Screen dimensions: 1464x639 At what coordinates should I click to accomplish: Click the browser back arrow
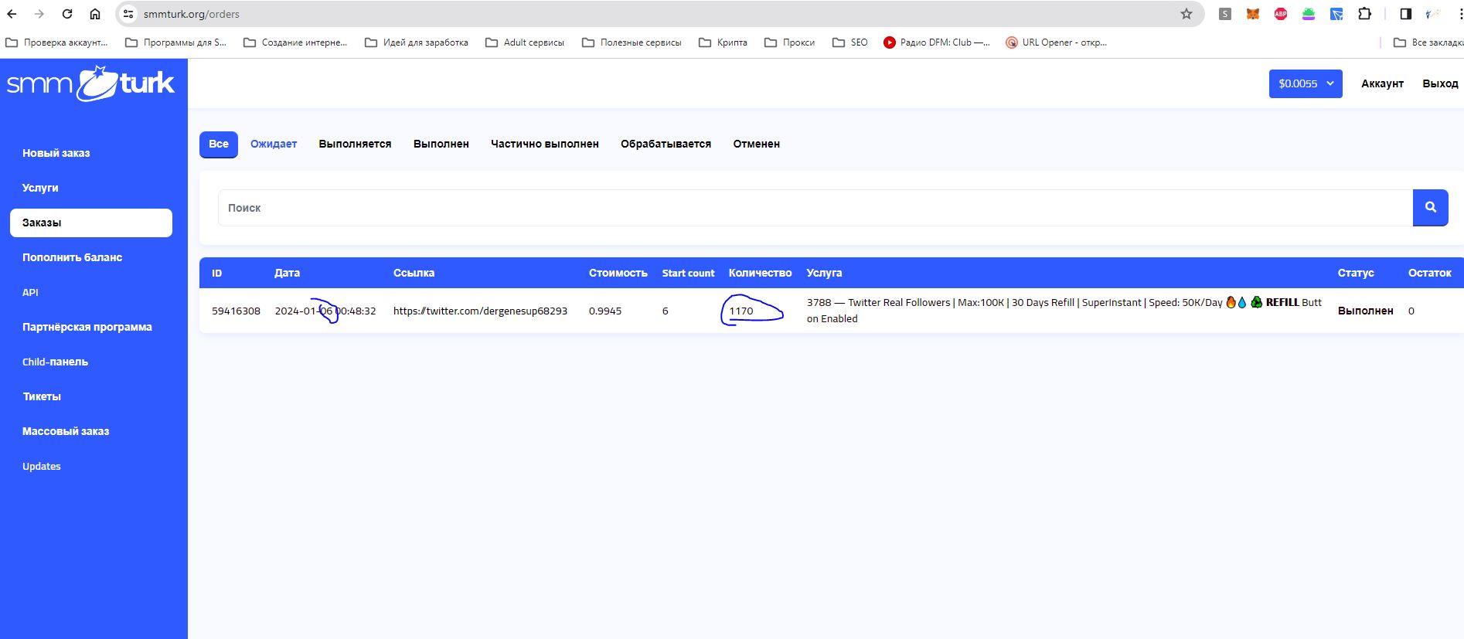point(12,14)
